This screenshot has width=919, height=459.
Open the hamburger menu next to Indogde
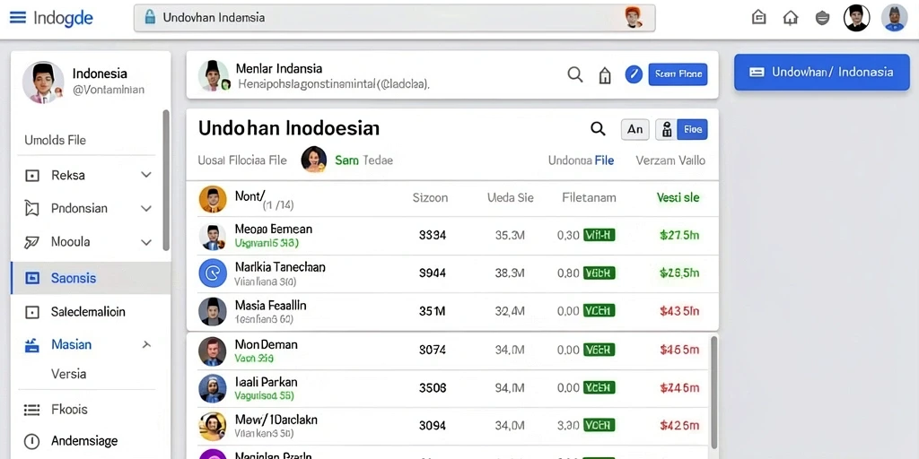(18, 18)
